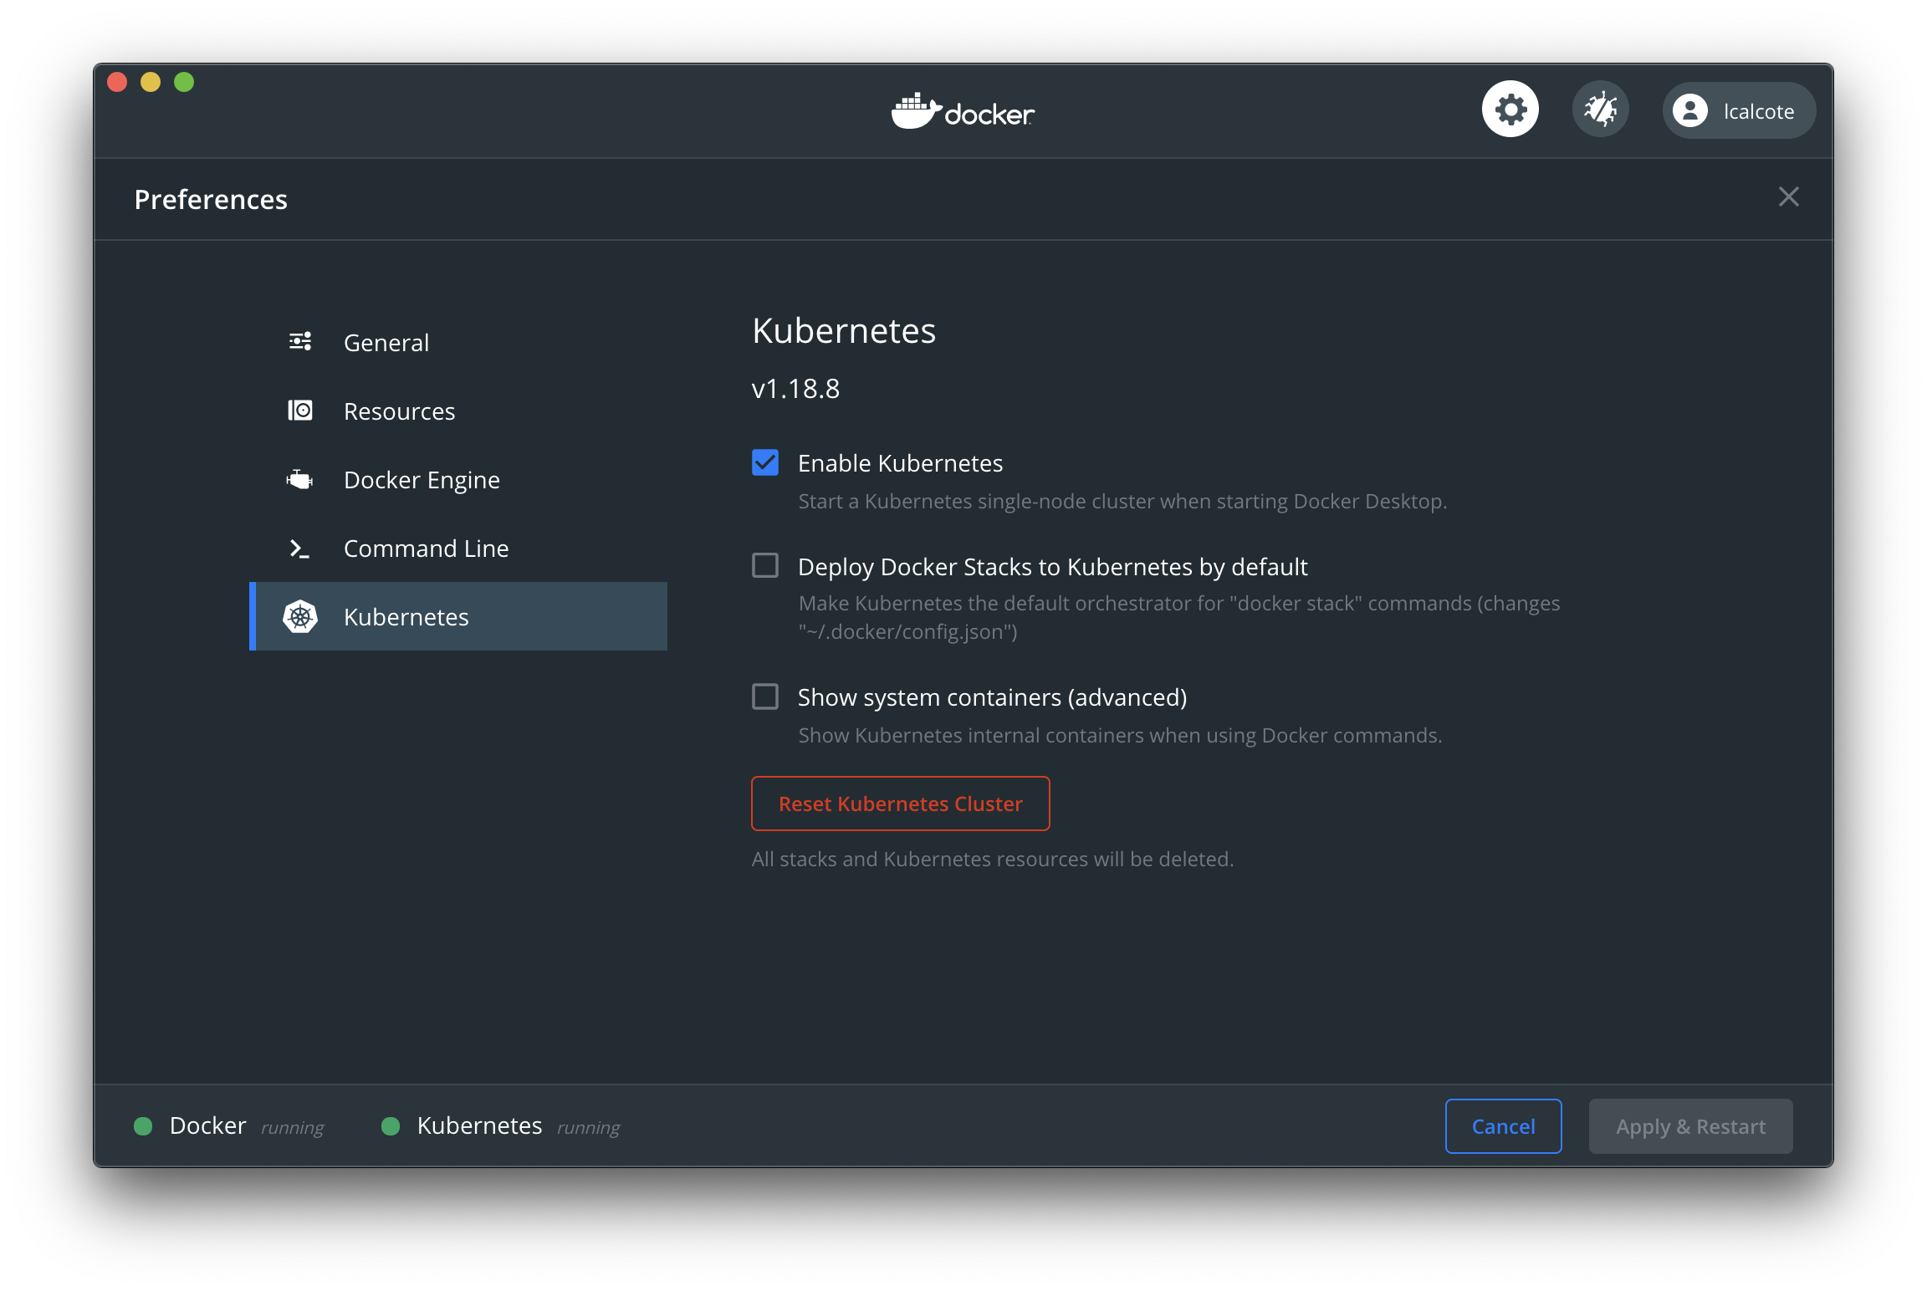Click the Docker Engine whale icon
The height and width of the screenshot is (1291, 1927).
[x=300, y=479]
